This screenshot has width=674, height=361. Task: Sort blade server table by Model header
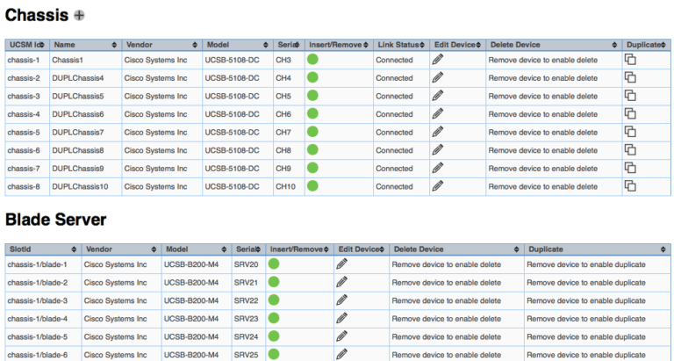(x=195, y=249)
